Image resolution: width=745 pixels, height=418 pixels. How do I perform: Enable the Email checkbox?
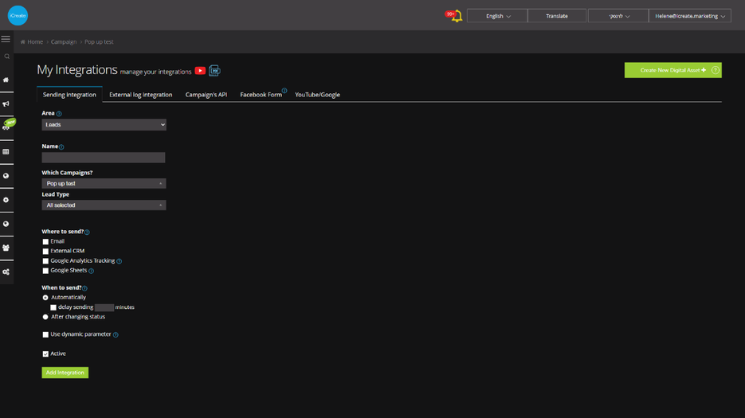point(45,242)
